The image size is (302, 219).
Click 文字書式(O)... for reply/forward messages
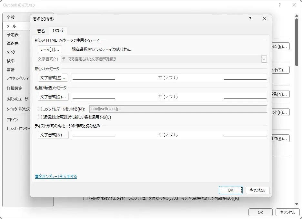click(53, 97)
